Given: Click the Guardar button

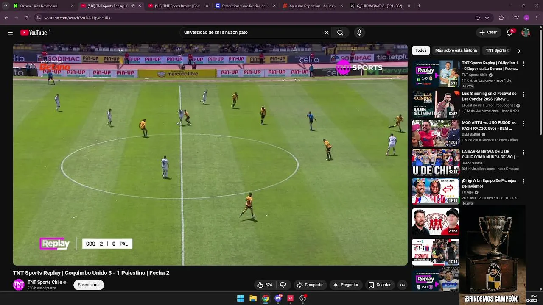Looking at the screenshot, I should [380, 285].
